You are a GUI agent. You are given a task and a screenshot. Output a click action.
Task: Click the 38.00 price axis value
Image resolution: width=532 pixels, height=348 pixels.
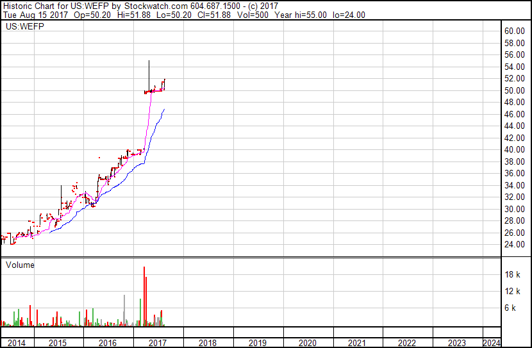point(514,162)
